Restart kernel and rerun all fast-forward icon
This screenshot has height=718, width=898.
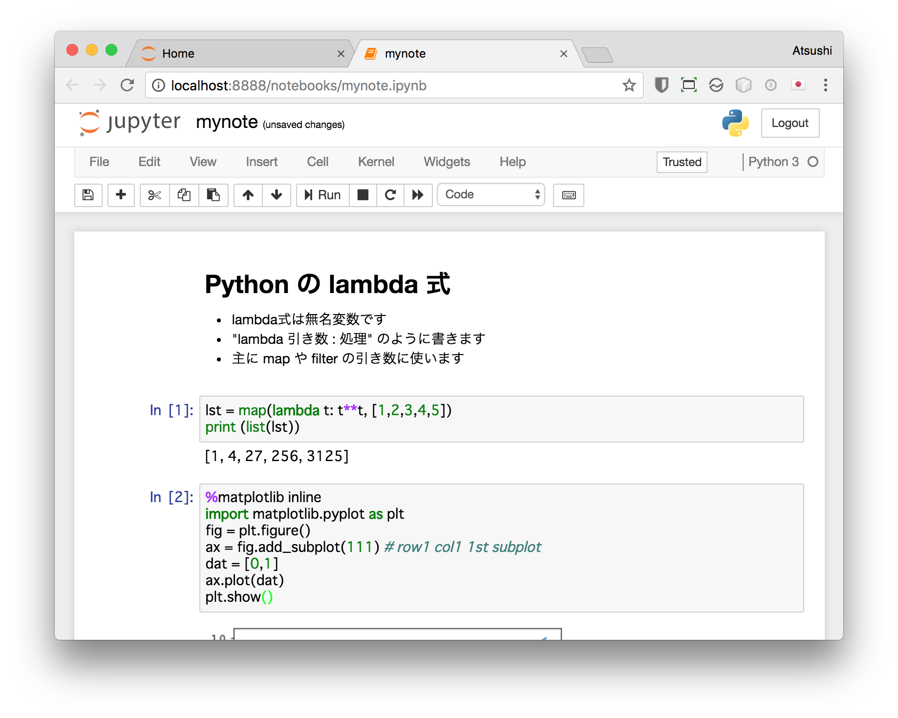coord(418,195)
